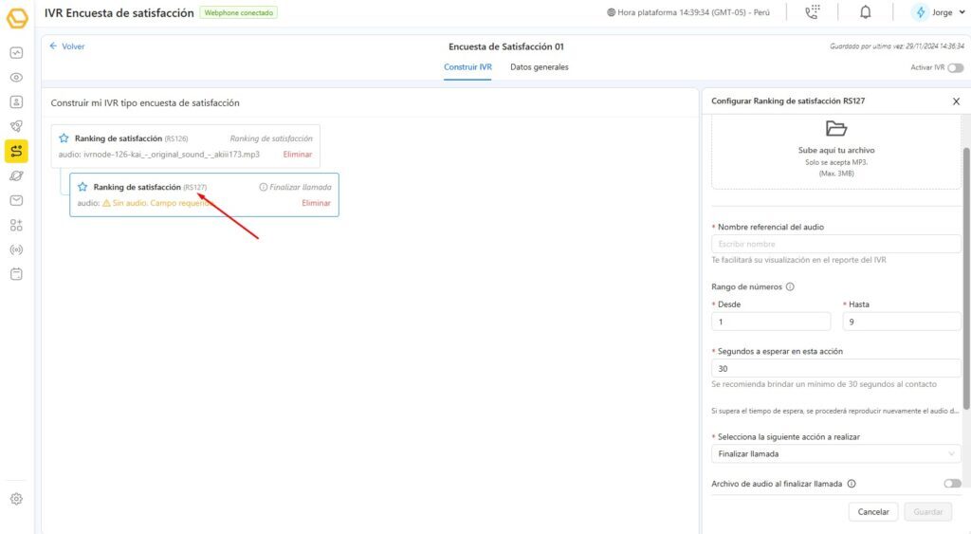Click the notifications bell icon

tap(865, 12)
